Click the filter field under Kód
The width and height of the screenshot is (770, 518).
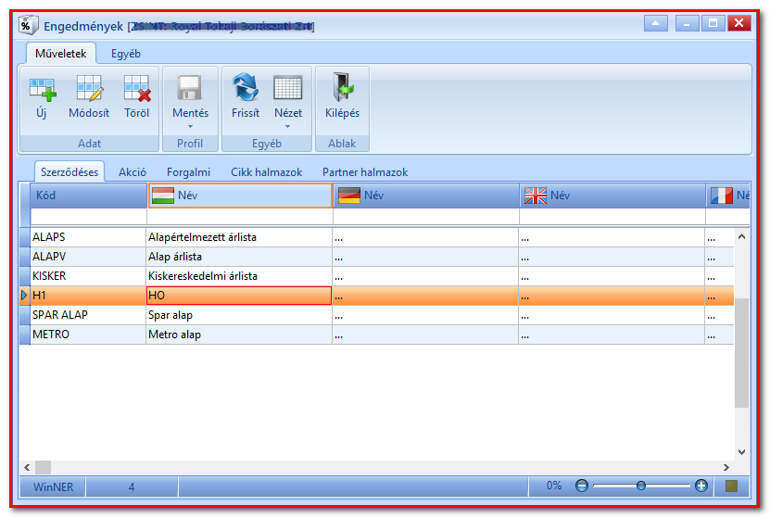tap(88, 217)
